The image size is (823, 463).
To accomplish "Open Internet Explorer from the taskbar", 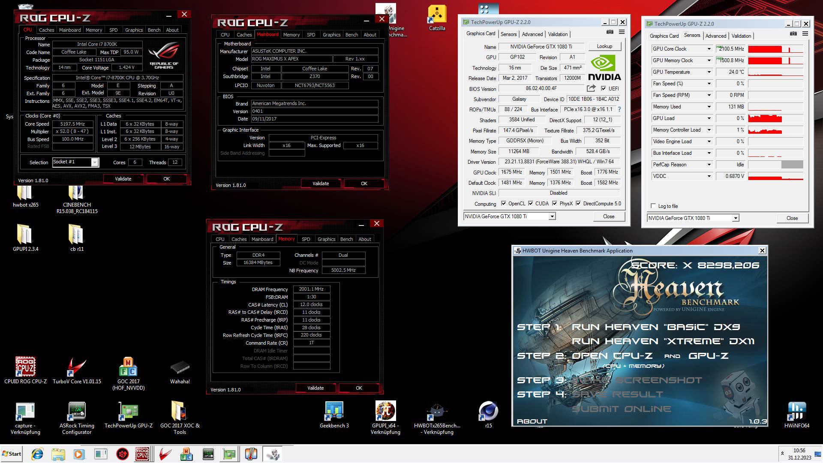I will [37, 454].
